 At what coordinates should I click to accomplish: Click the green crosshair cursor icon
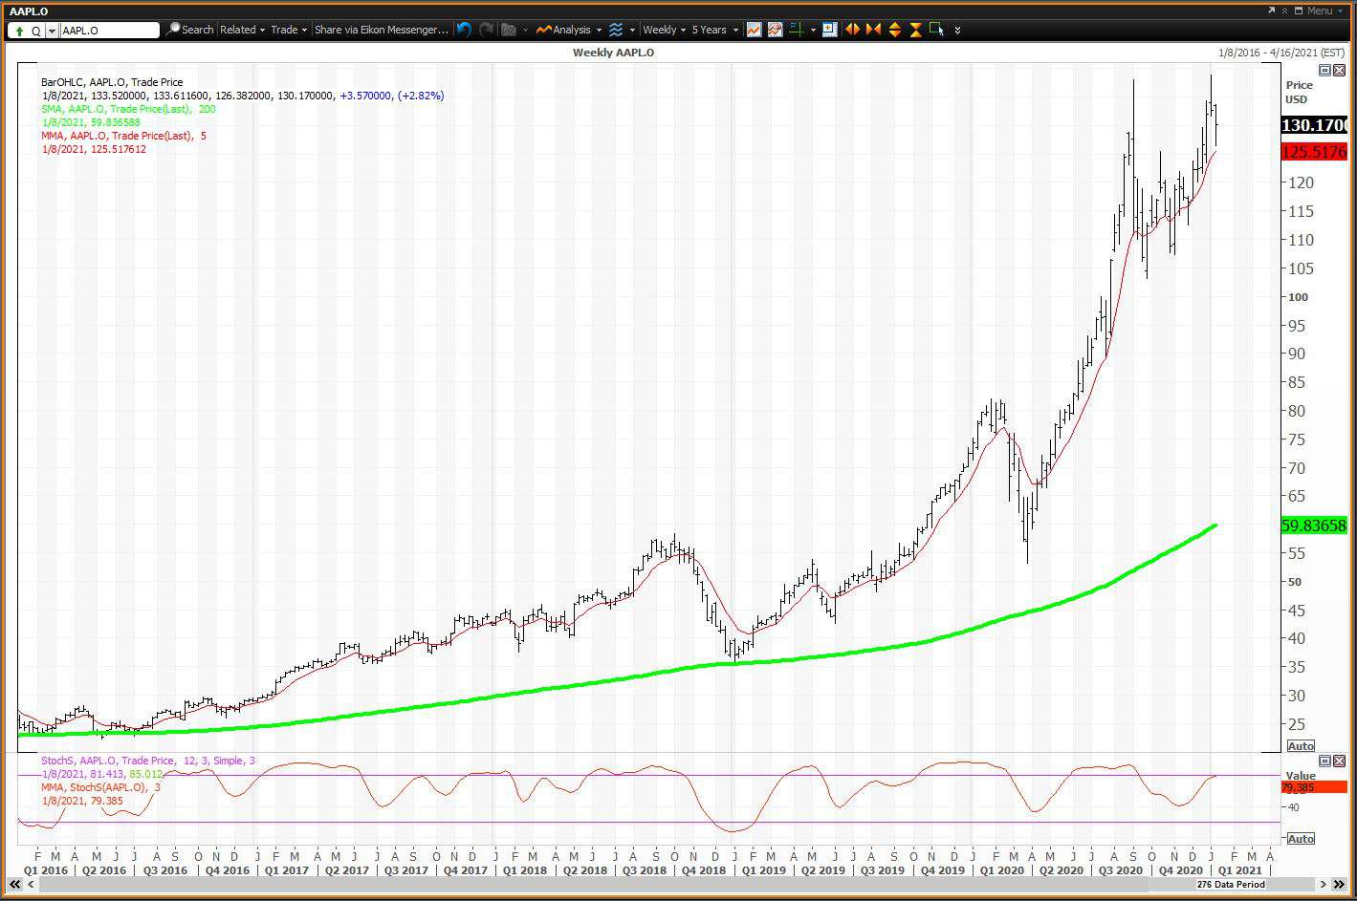tap(796, 30)
